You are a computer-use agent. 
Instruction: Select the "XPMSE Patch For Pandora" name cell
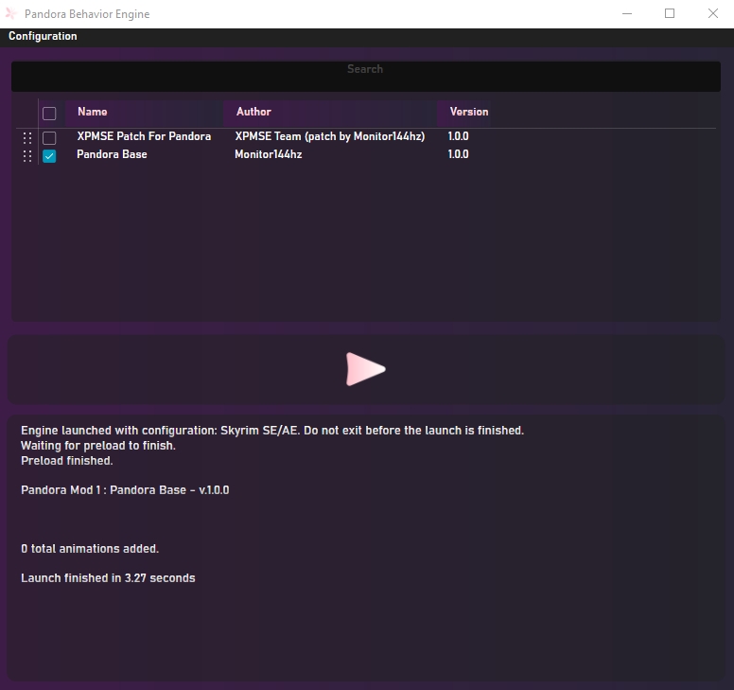click(144, 136)
